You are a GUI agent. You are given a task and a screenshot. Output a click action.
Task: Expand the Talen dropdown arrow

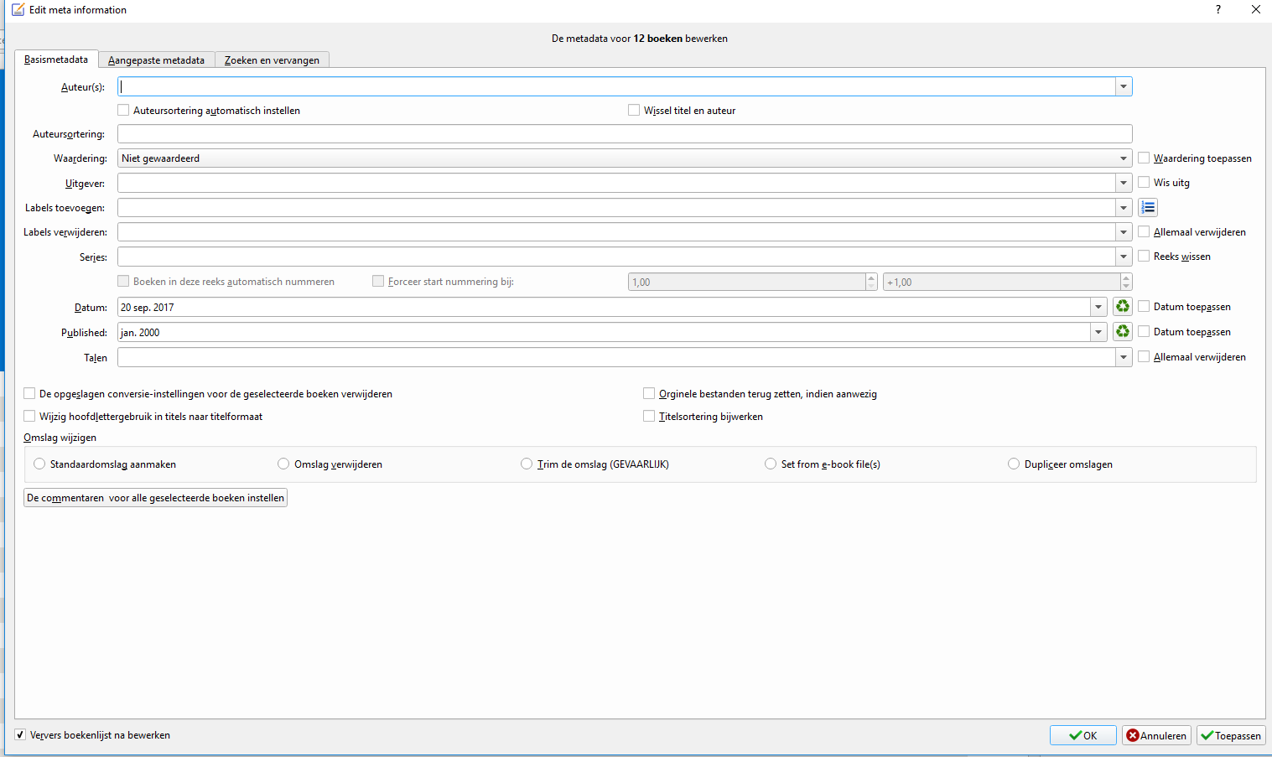click(x=1124, y=357)
